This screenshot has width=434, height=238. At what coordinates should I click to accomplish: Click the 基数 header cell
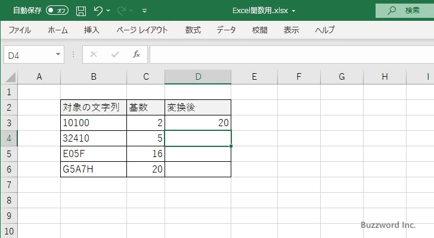point(146,108)
